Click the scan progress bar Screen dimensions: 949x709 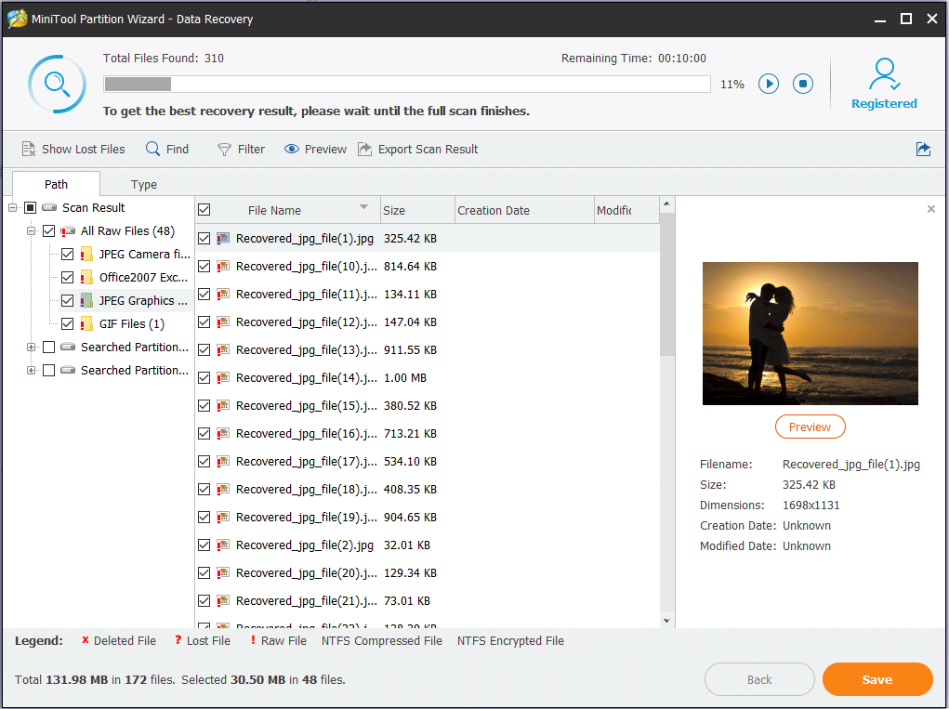[407, 84]
